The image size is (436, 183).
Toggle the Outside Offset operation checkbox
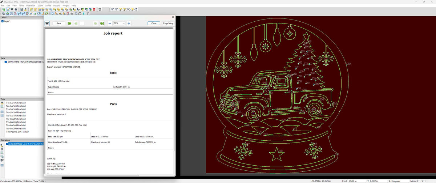pyautogui.click(x=7, y=144)
